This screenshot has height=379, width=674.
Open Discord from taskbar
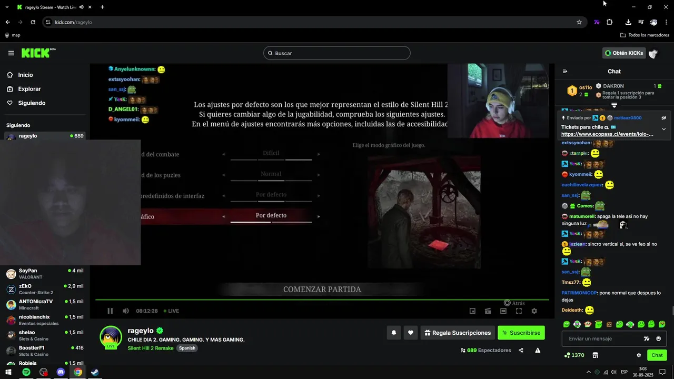[61, 372]
